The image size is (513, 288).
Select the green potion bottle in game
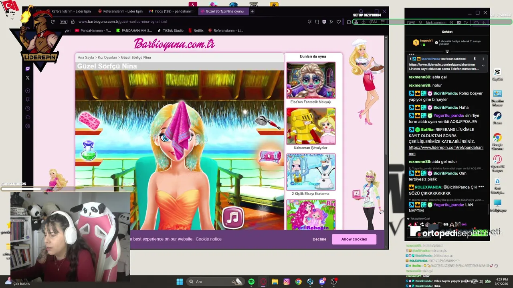pyautogui.click(x=88, y=150)
